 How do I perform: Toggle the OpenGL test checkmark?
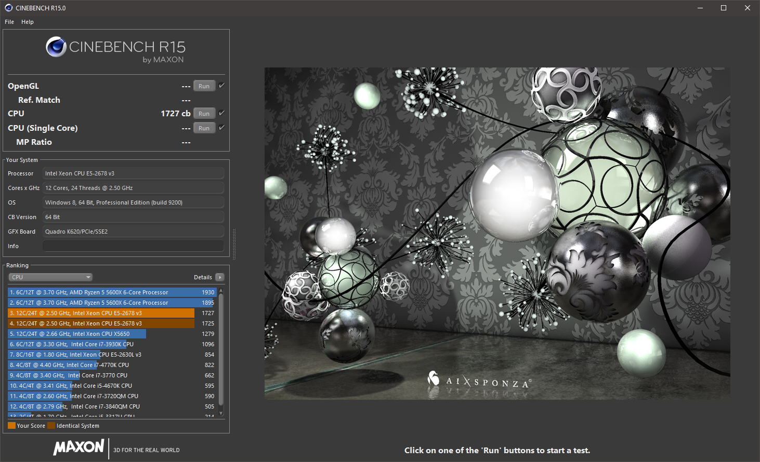pos(221,86)
